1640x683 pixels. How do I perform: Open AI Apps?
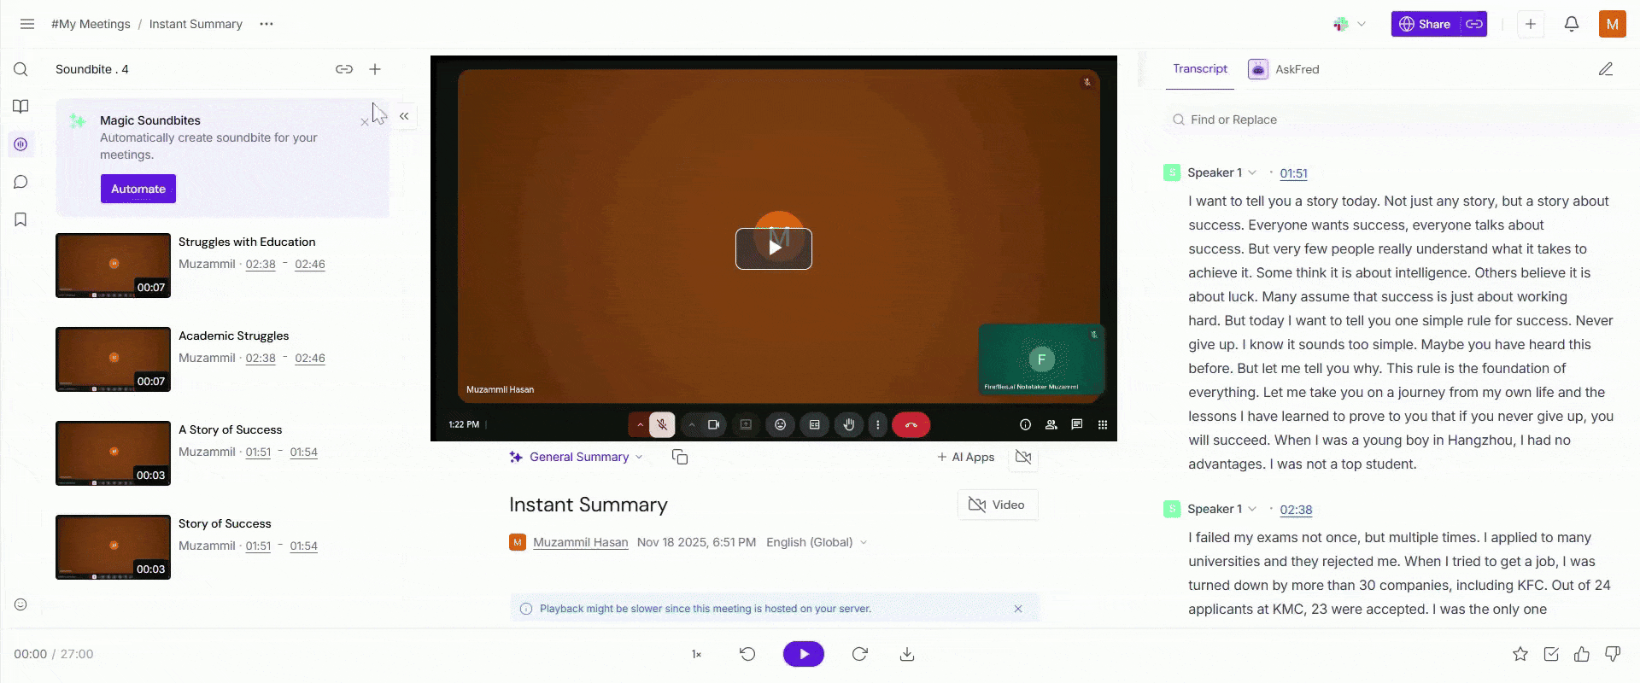pyautogui.click(x=966, y=458)
